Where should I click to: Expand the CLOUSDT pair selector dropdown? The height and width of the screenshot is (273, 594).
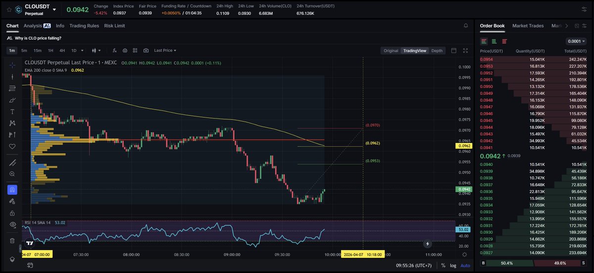coord(54,9)
